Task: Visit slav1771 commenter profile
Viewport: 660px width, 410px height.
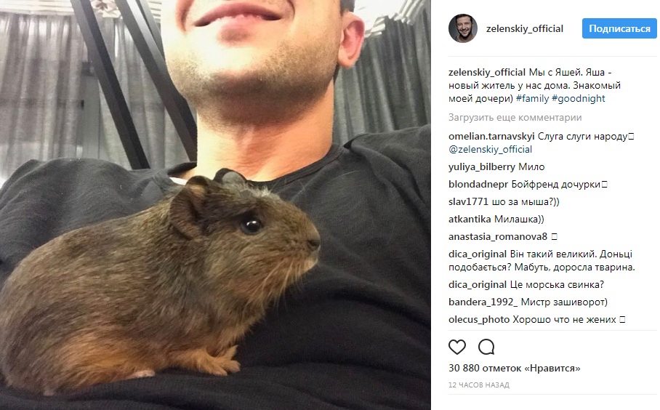Action: (468, 201)
